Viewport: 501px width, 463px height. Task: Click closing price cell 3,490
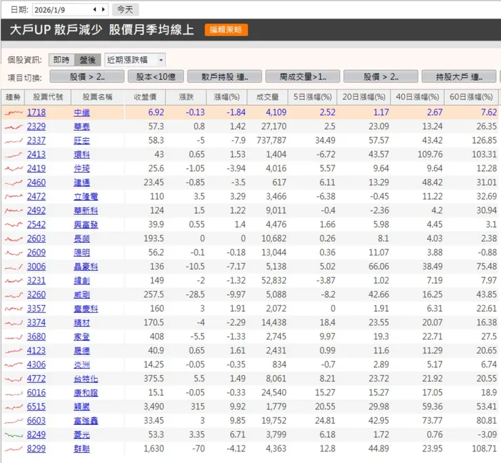tap(154, 407)
